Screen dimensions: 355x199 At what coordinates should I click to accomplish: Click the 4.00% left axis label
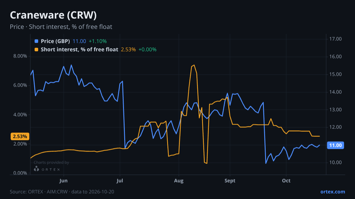click(20, 115)
